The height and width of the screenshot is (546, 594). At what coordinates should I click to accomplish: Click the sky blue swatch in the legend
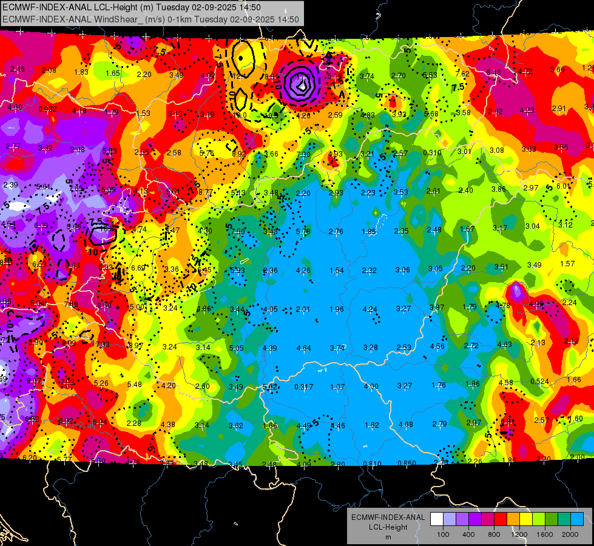pos(577,519)
